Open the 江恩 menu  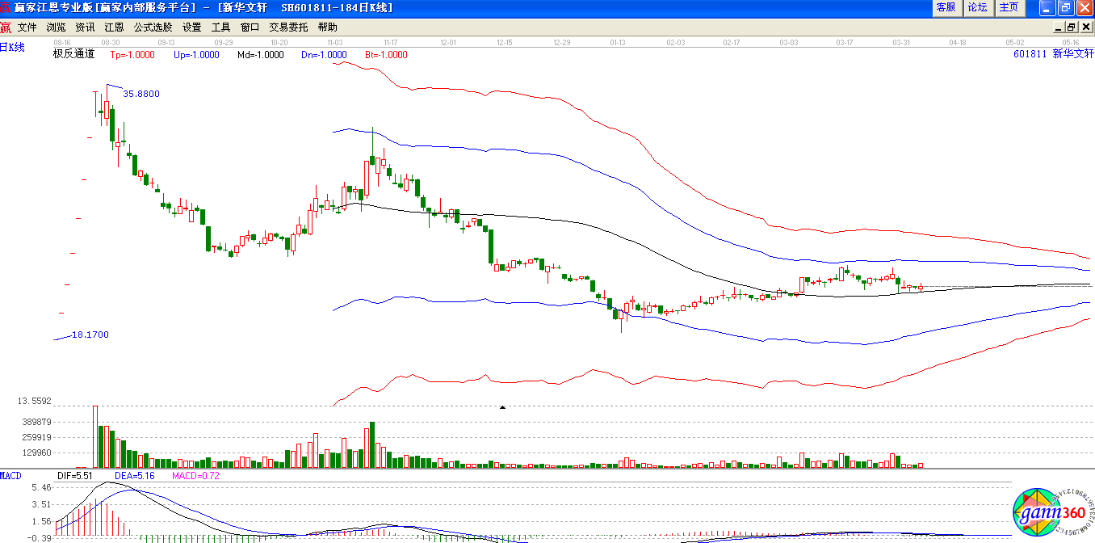pyautogui.click(x=114, y=27)
